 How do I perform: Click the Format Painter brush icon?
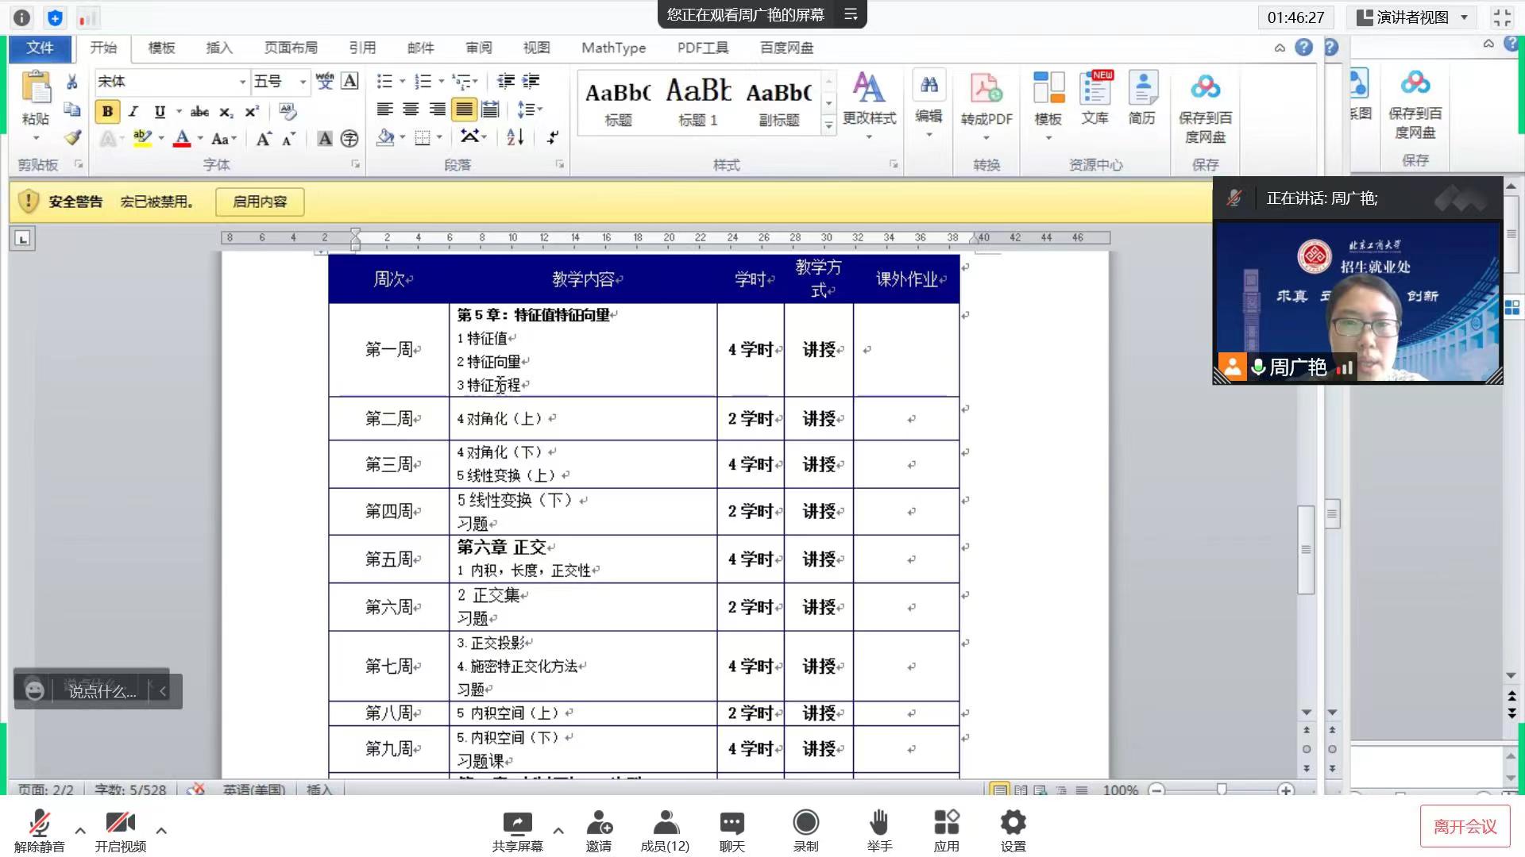click(72, 138)
